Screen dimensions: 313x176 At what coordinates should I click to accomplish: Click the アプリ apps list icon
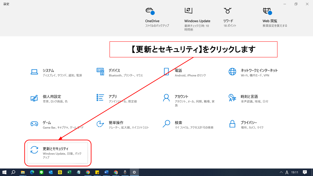pyautogui.click(x=100, y=97)
